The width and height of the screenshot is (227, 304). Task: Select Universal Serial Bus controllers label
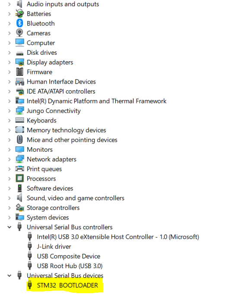point(69,227)
